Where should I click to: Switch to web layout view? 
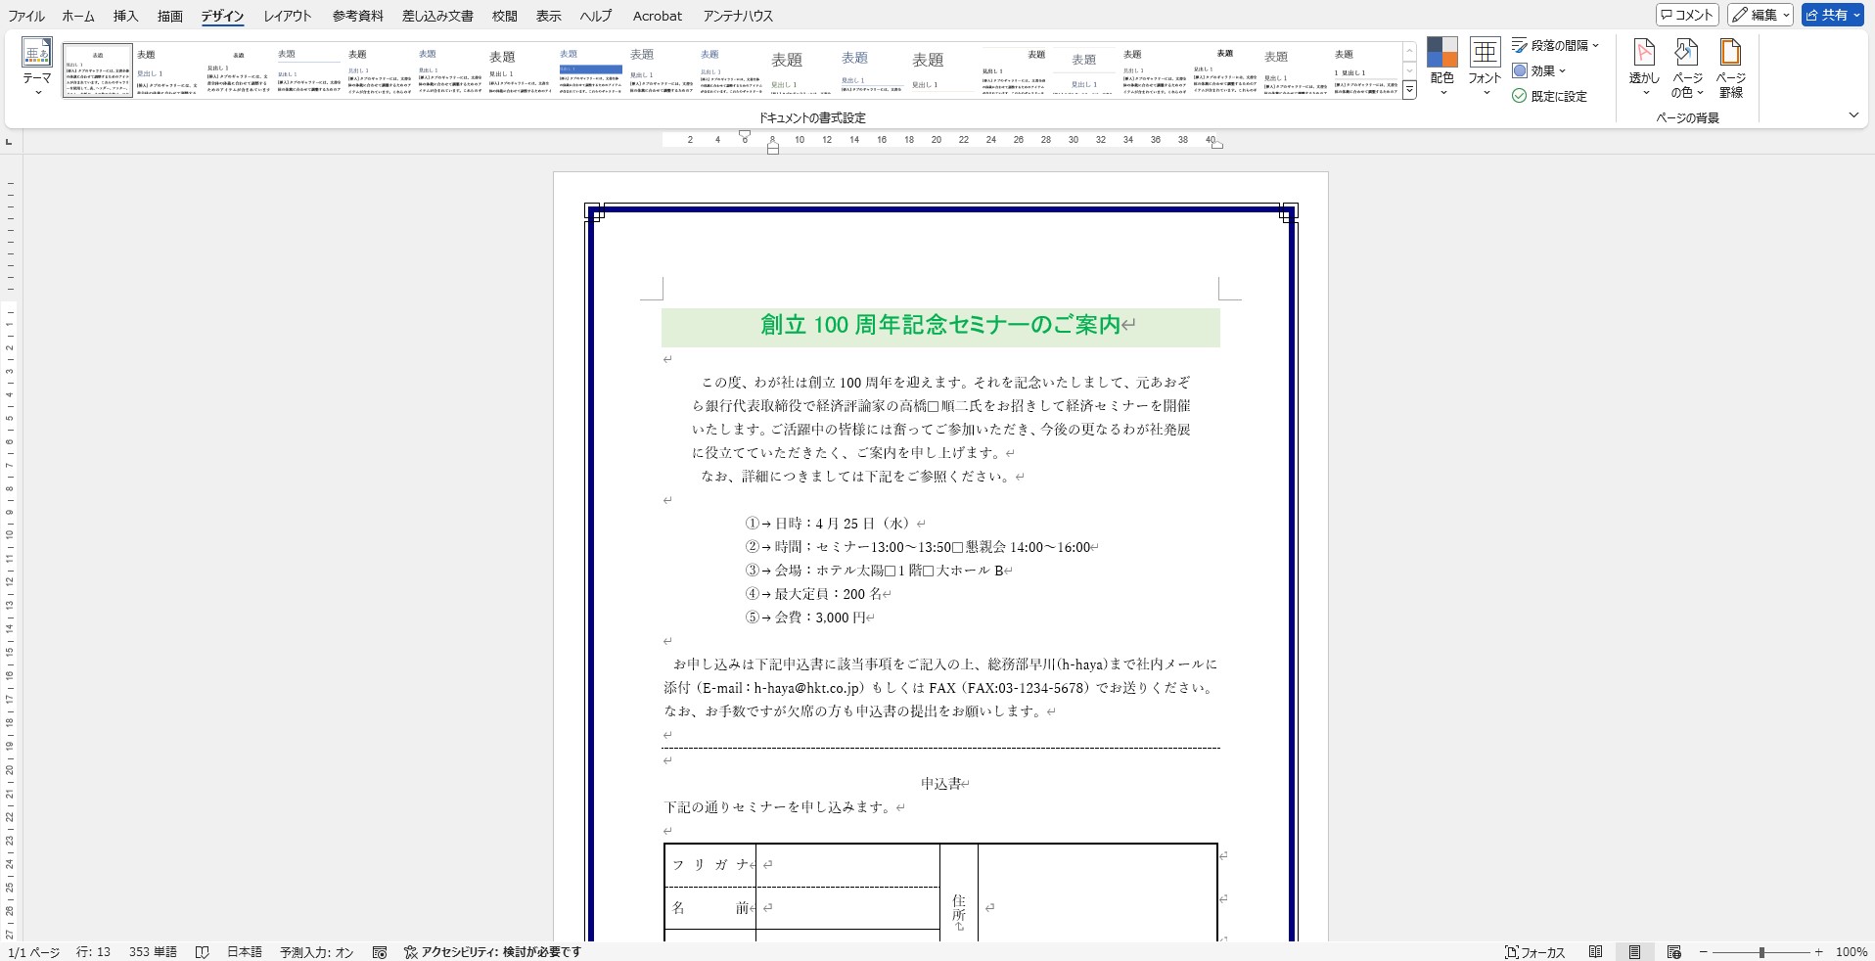[1674, 952]
